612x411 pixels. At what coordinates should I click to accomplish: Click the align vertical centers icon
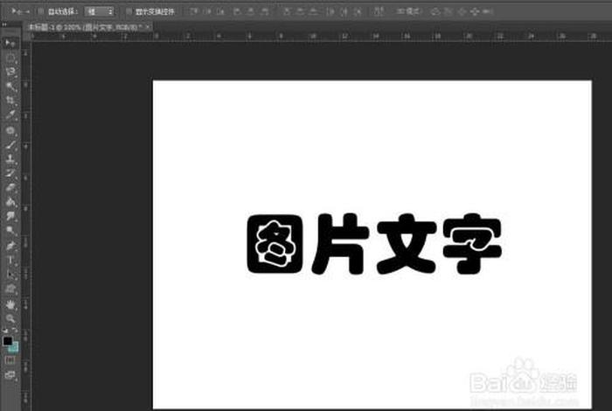[208, 11]
